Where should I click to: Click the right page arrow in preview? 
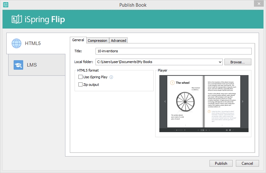coord(243,101)
